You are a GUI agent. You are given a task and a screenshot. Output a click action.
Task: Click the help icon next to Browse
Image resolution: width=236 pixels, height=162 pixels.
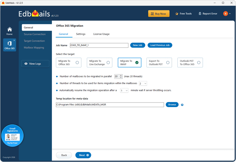[x=182, y=105]
